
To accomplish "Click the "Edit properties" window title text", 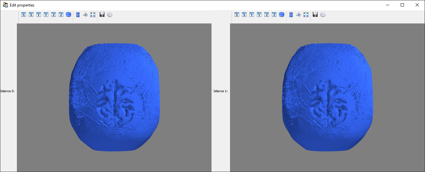I will [x=22, y=5].
